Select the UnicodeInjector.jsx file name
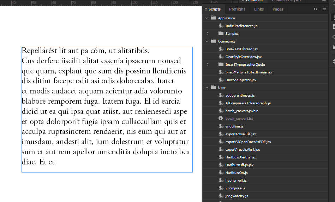The image size is (335, 202). point(241,80)
